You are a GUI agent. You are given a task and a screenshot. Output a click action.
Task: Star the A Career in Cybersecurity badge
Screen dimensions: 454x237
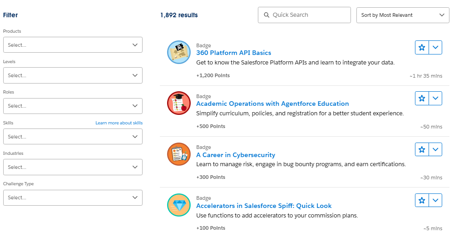pos(422,149)
